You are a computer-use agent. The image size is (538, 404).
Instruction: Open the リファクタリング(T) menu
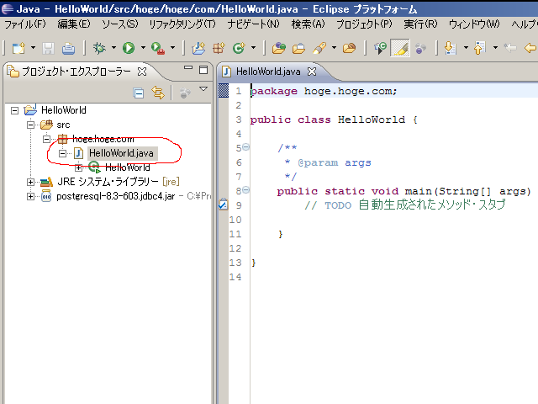[x=182, y=24]
